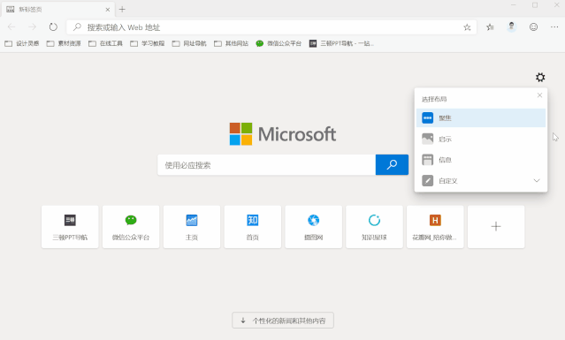This screenshot has height=340, width=565.
Task: Open the 微信公众平台 quick link tile
Action: [x=131, y=227]
